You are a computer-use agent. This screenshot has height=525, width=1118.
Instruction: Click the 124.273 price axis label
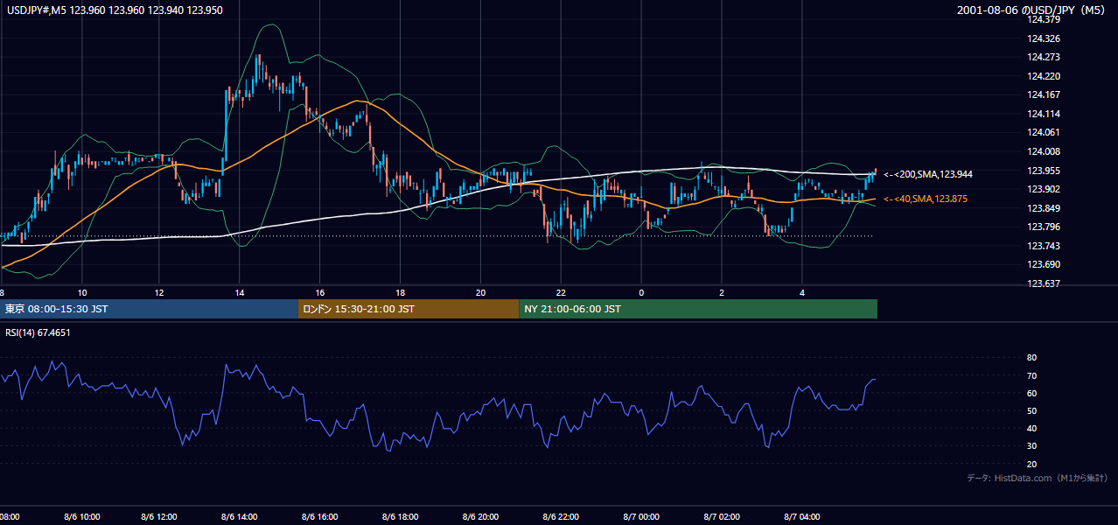point(1044,58)
